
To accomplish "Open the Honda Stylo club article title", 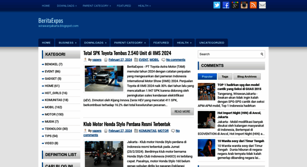I will [x=127, y=124].
